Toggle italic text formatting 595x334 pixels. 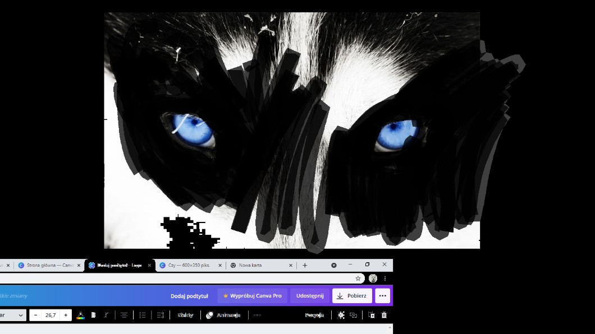[x=106, y=315]
